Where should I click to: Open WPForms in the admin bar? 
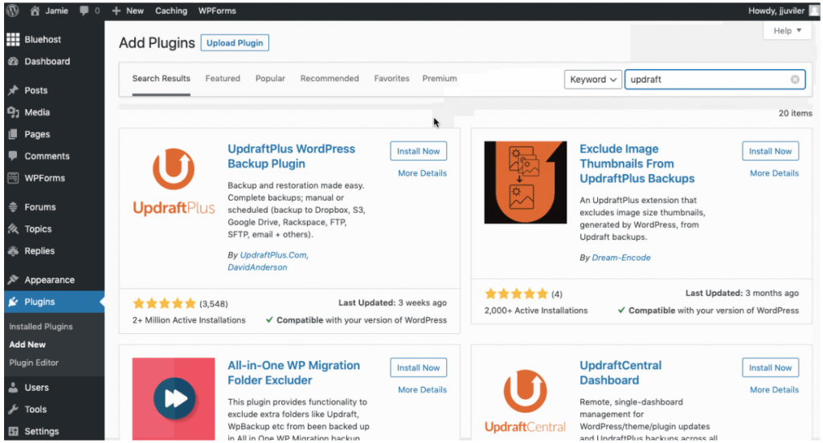click(x=217, y=10)
